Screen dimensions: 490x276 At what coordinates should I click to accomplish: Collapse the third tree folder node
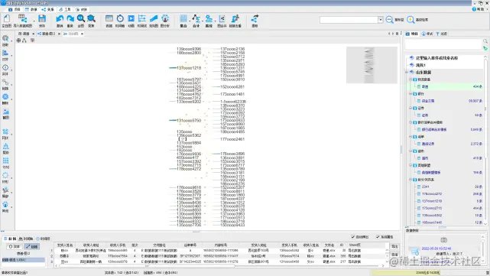tap(410, 108)
